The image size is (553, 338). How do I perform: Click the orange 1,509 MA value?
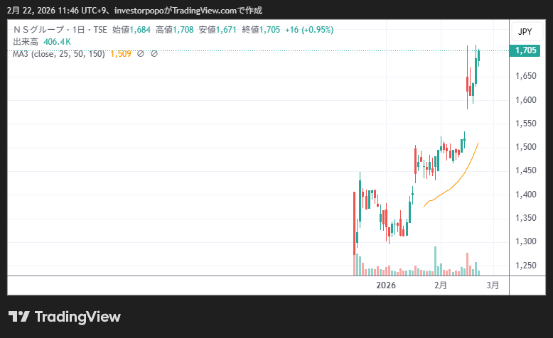click(x=121, y=53)
